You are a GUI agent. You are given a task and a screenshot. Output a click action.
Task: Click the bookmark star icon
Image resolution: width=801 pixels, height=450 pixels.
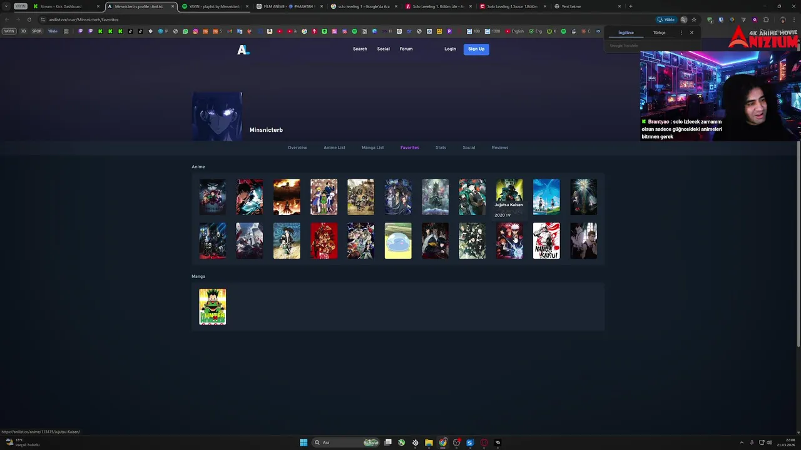tap(693, 19)
